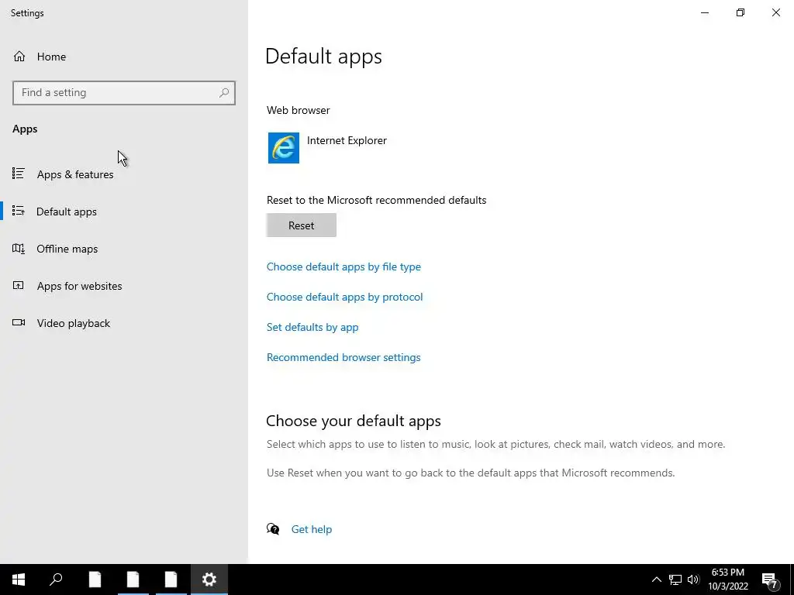
Task: Click the search magnifier in Find a setting
Action: coord(224,93)
